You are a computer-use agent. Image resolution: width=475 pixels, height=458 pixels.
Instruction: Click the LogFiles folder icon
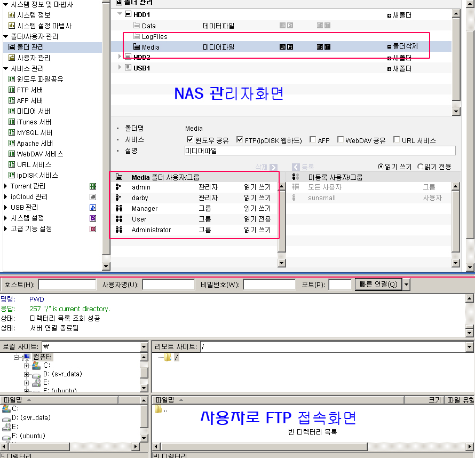(137, 36)
